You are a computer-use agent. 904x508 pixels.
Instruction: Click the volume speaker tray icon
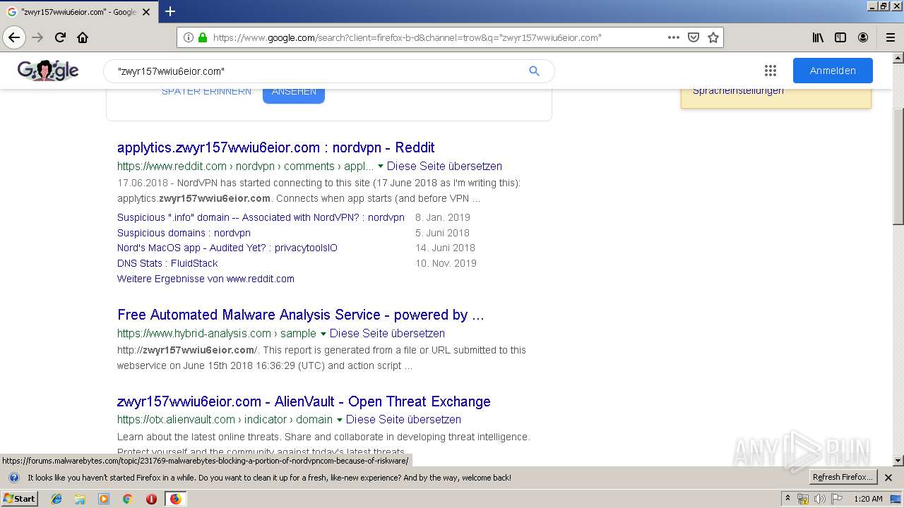pyautogui.click(x=820, y=499)
